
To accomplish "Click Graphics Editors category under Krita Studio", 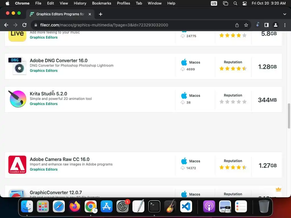I will [43, 104].
